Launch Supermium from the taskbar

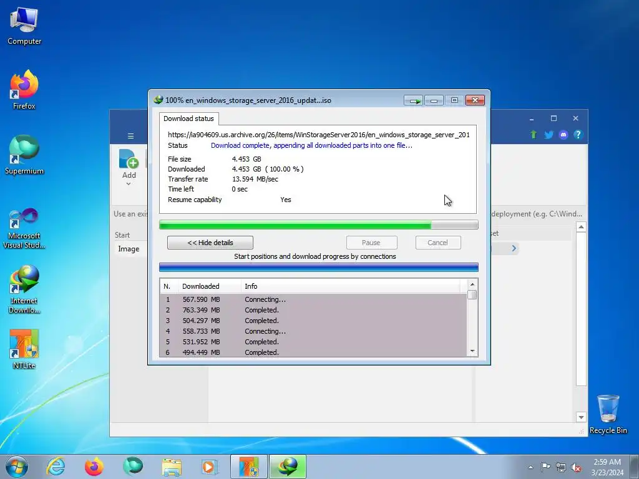(x=133, y=467)
